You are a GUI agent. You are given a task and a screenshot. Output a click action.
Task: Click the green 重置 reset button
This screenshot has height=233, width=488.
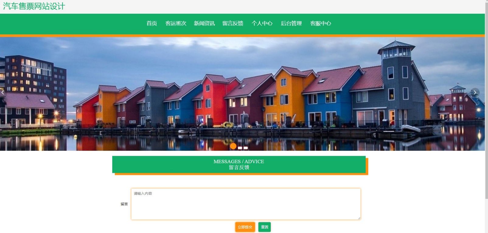click(x=265, y=227)
